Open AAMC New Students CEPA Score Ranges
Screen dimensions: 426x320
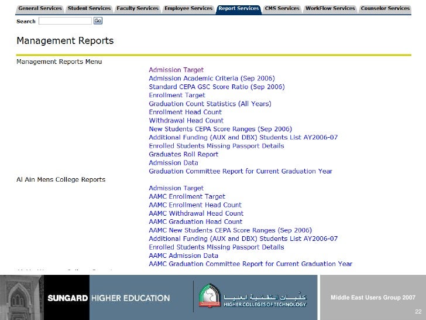(x=230, y=230)
